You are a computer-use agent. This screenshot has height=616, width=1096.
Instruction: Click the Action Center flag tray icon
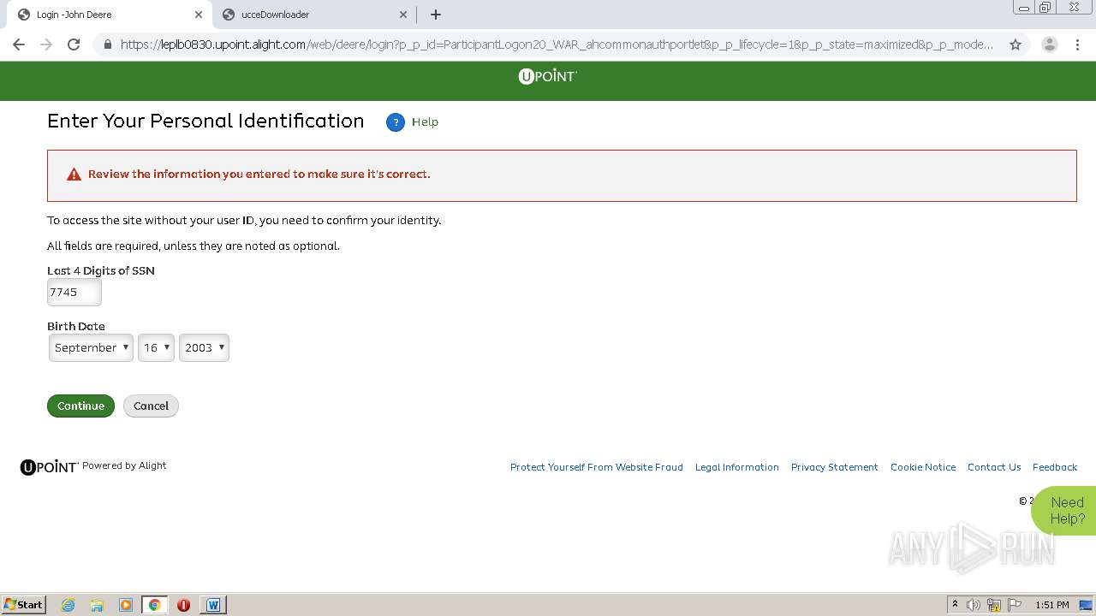tap(1015, 605)
